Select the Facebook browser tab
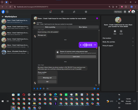Viewport: 138px width, 110px height. [x=6, y=2]
